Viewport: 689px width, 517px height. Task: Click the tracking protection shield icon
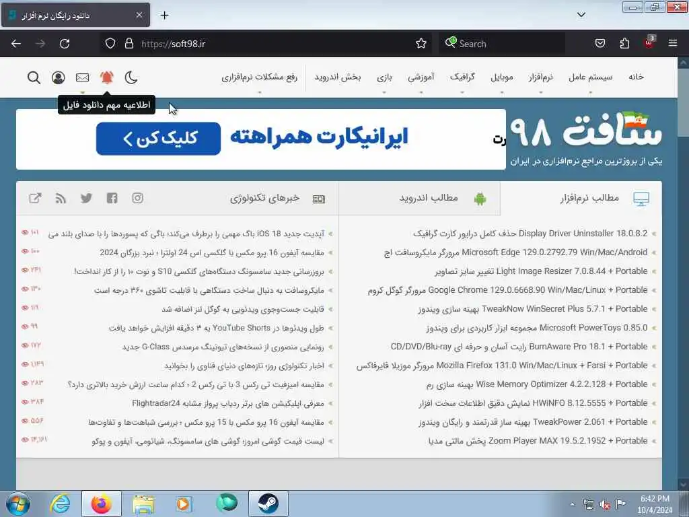[110, 43]
